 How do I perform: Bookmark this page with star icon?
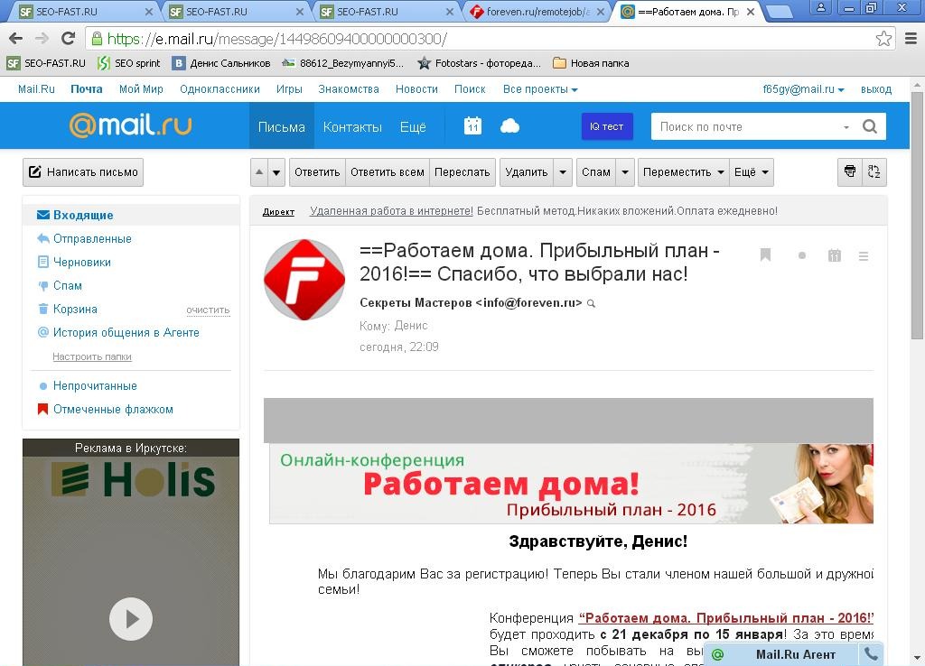pos(883,39)
